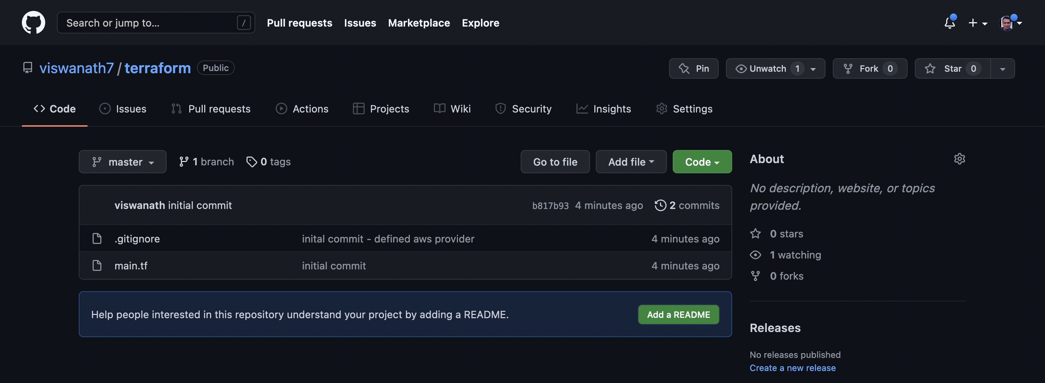The height and width of the screenshot is (383, 1045).
Task: Expand the master branch selector
Action: pyautogui.click(x=123, y=162)
